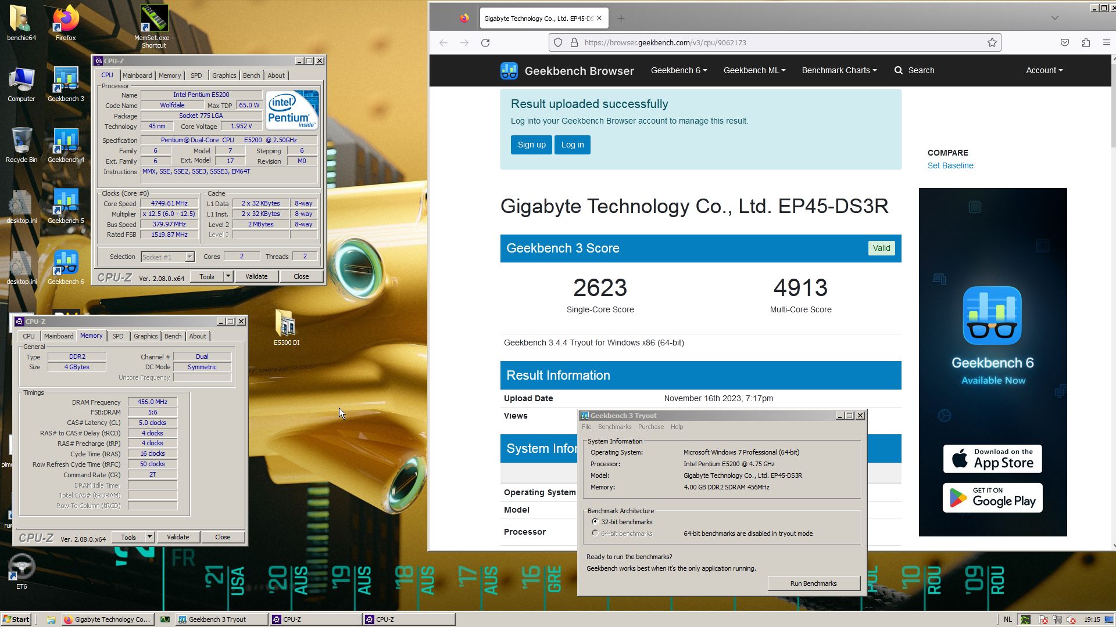Click the Save to Pocket icon
This screenshot has height=627, width=1116.
coord(1065,42)
